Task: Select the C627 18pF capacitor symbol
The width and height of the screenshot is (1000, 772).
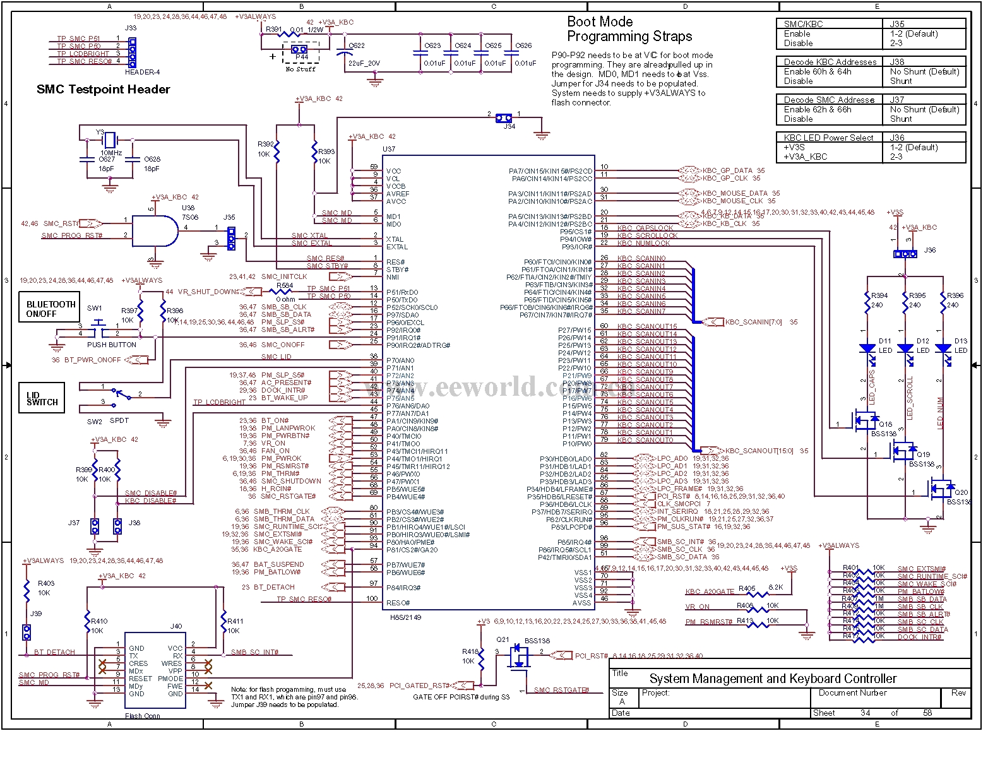Action: pos(88,159)
